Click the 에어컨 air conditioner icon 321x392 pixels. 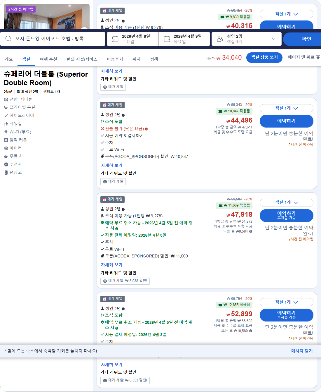6,148
